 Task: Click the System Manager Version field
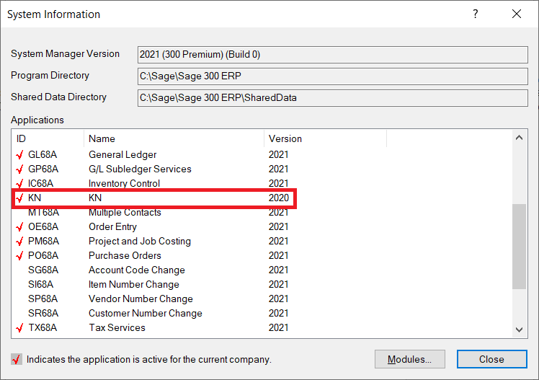click(x=332, y=55)
